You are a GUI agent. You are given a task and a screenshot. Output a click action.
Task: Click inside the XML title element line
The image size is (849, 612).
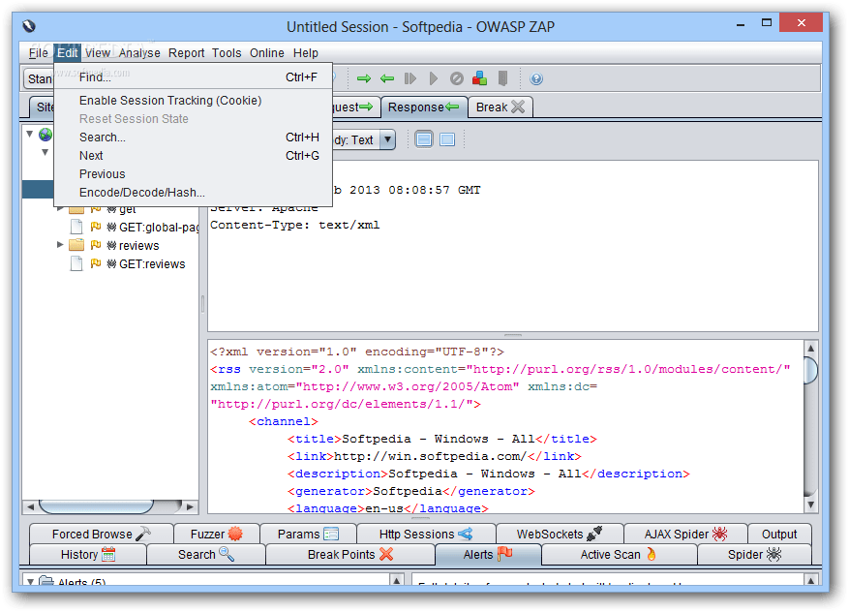point(441,440)
